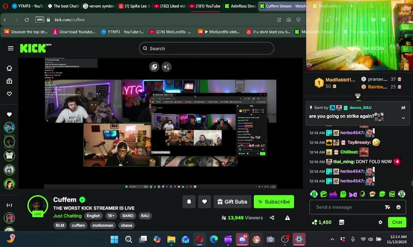Image resolution: width=413 pixels, height=247 pixels.
Task: Click Cuffem's LIVE profile avatar
Action: coord(38,206)
